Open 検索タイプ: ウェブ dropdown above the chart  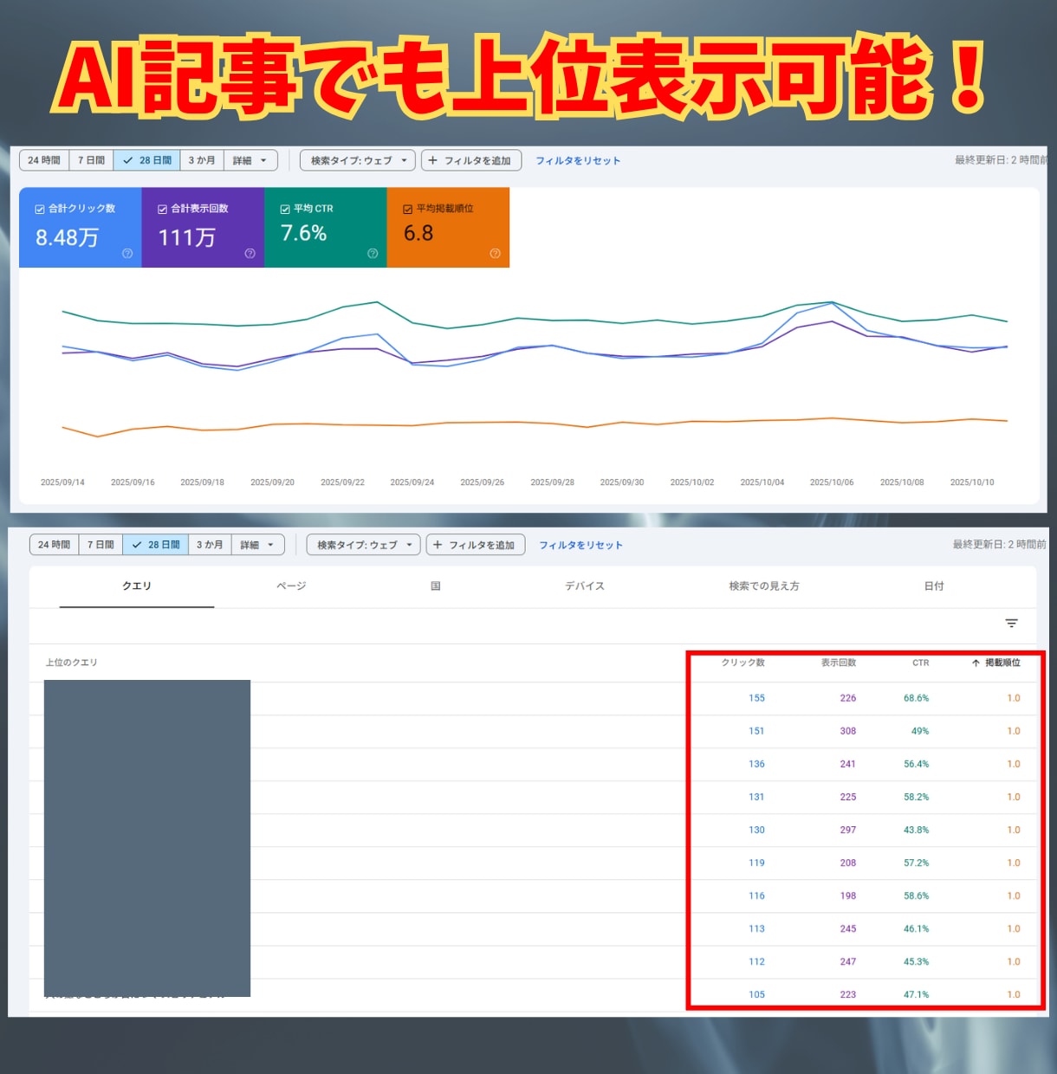(x=358, y=160)
